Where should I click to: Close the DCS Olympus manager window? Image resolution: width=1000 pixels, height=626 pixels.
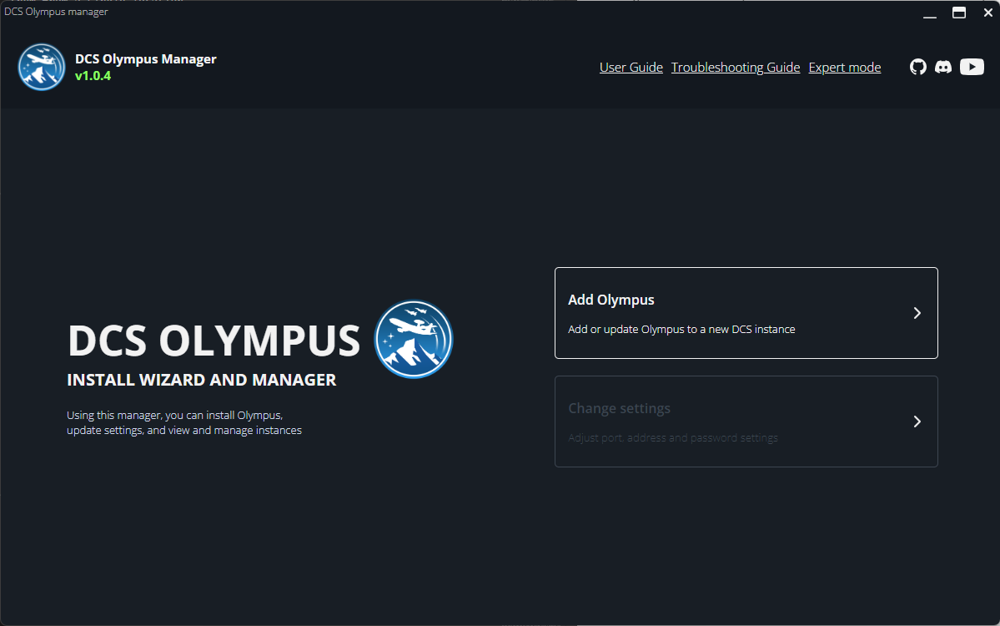click(987, 13)
